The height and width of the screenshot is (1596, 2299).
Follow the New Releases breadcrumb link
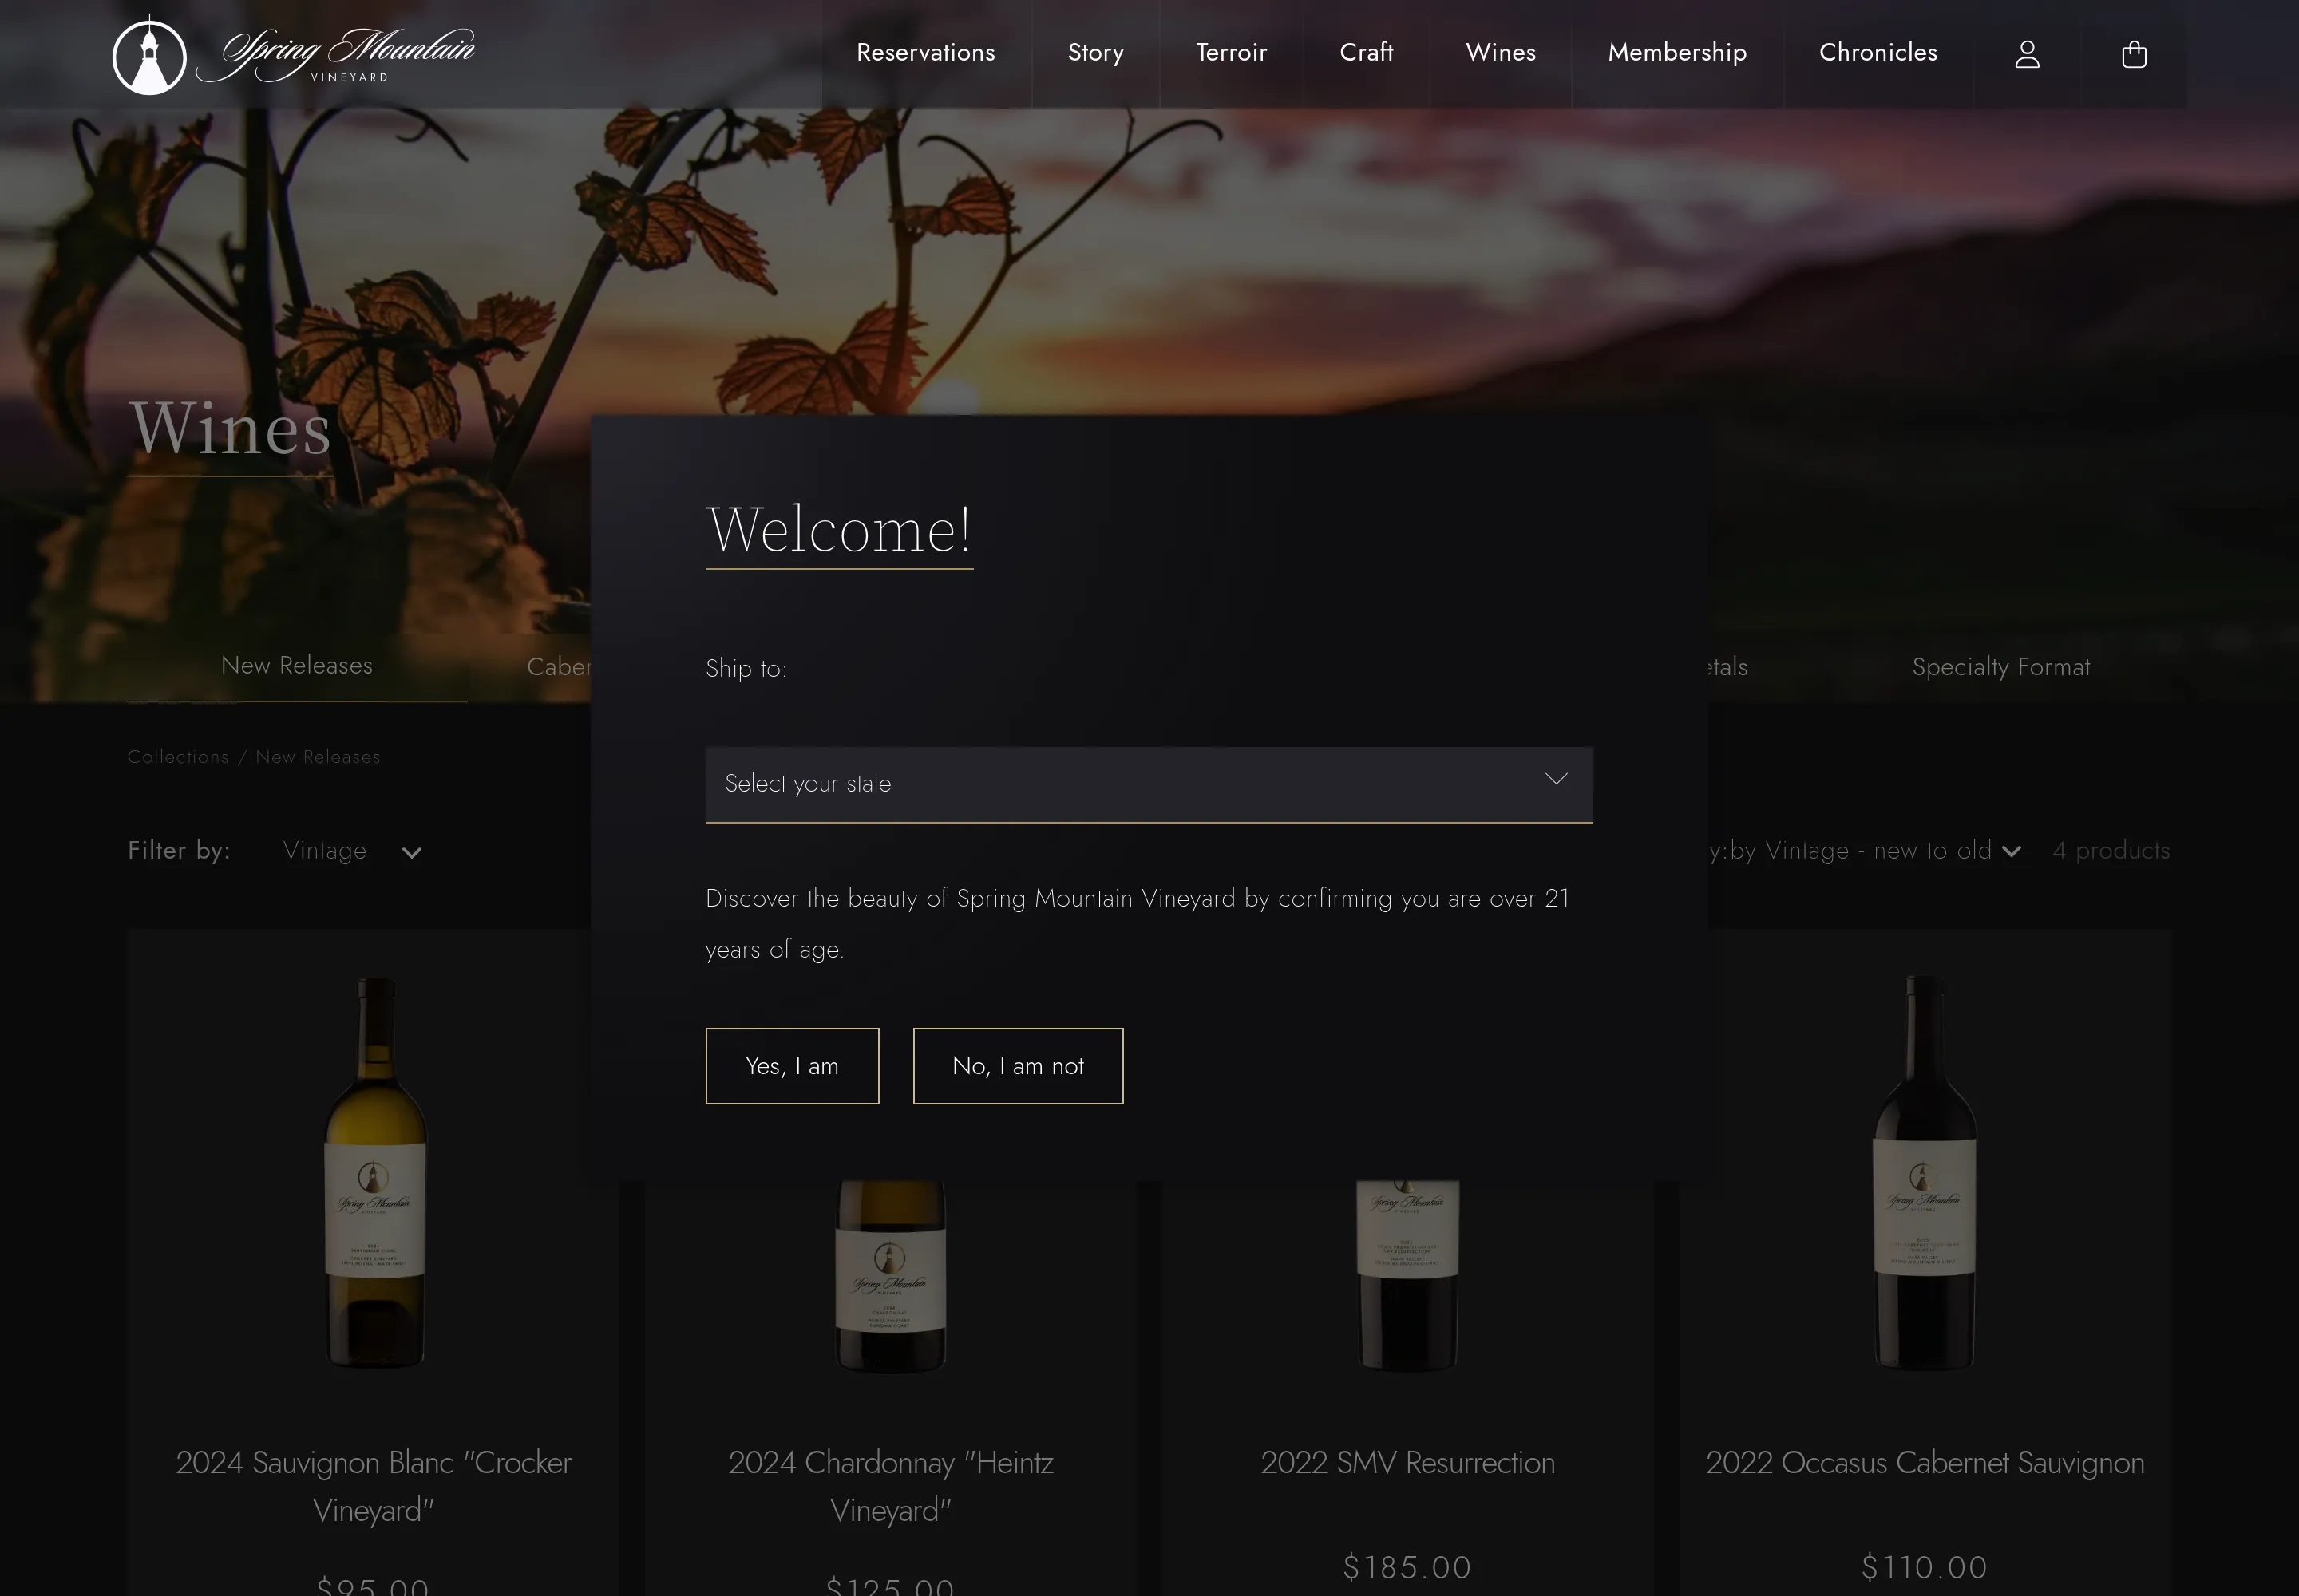[x=319, y=757]
